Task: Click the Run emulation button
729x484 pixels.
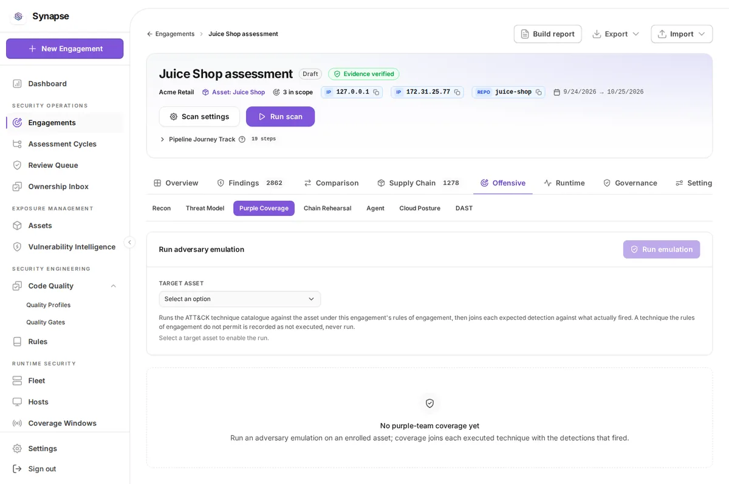Action: coord(662,249)
